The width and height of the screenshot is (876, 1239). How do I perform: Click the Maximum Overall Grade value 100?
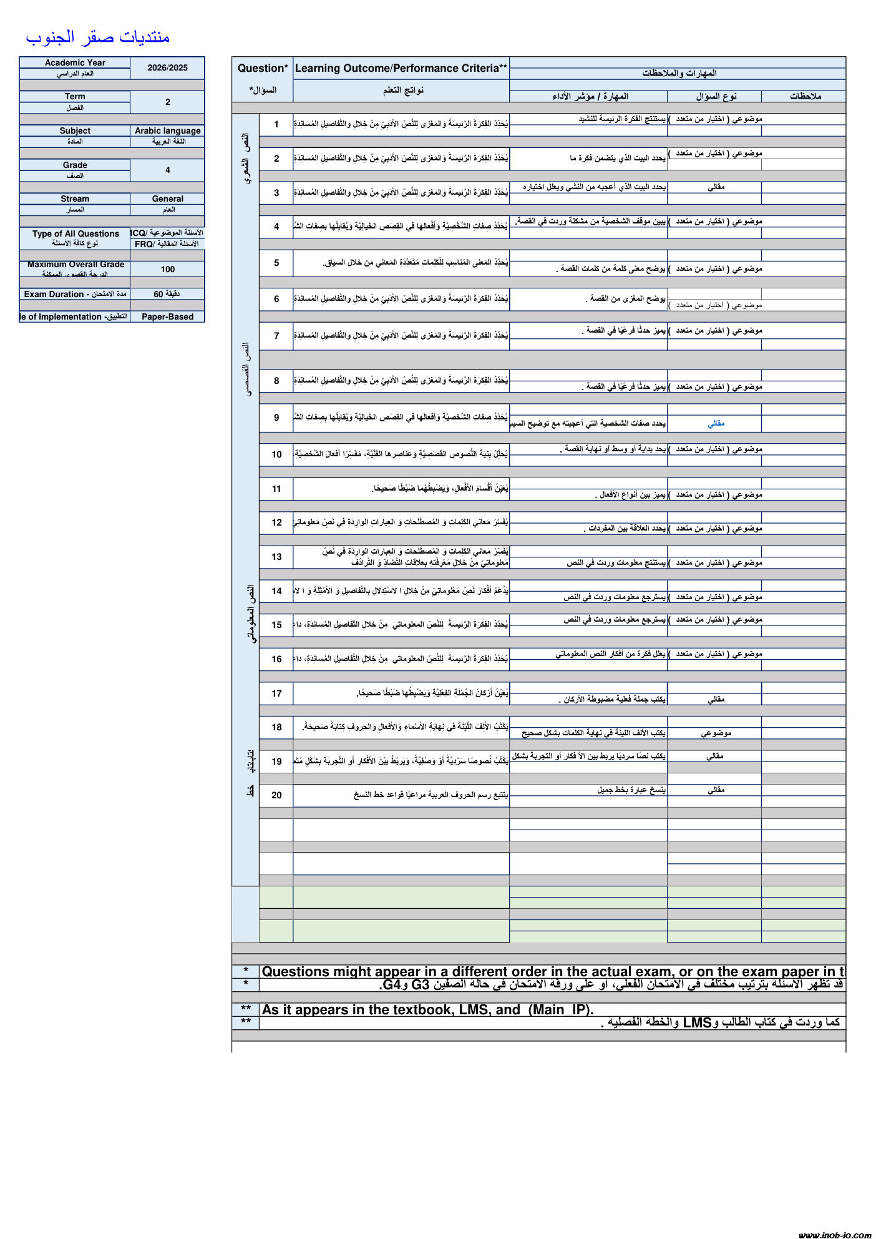[167, 270]
